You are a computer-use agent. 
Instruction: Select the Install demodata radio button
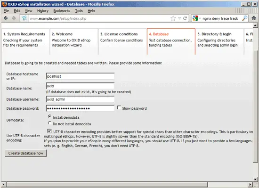coord(49,116)
